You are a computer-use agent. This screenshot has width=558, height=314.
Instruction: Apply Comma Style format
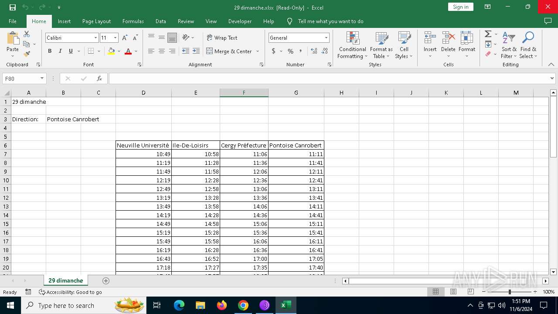point(300,51)
